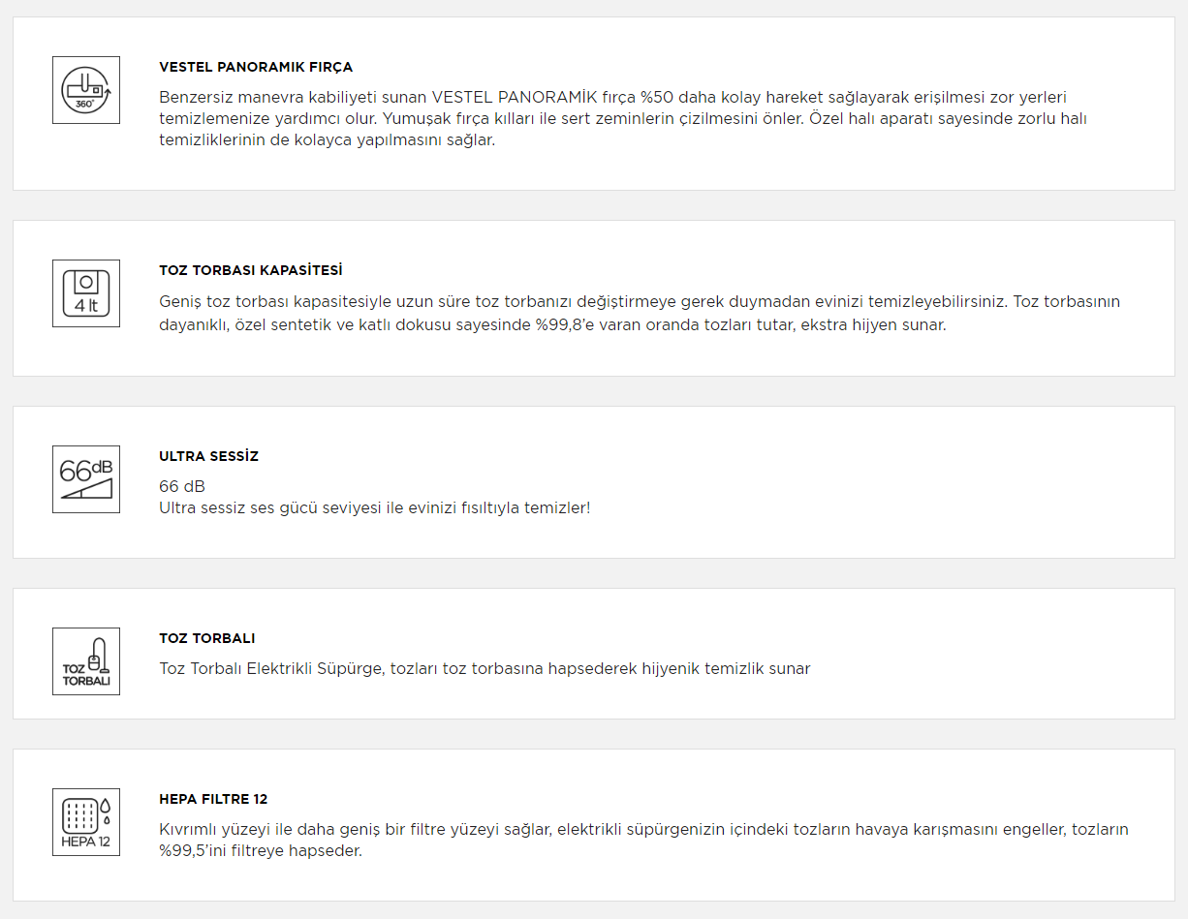1188x919 pixels.
Task: Click the 'Ultra sessiz ses gücü' sentence
Action: click(374, 507)
